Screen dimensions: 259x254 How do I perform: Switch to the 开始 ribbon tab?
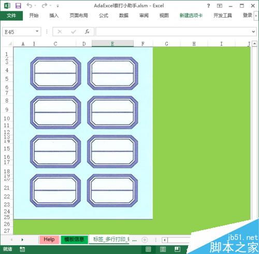[x=34, y=16]
